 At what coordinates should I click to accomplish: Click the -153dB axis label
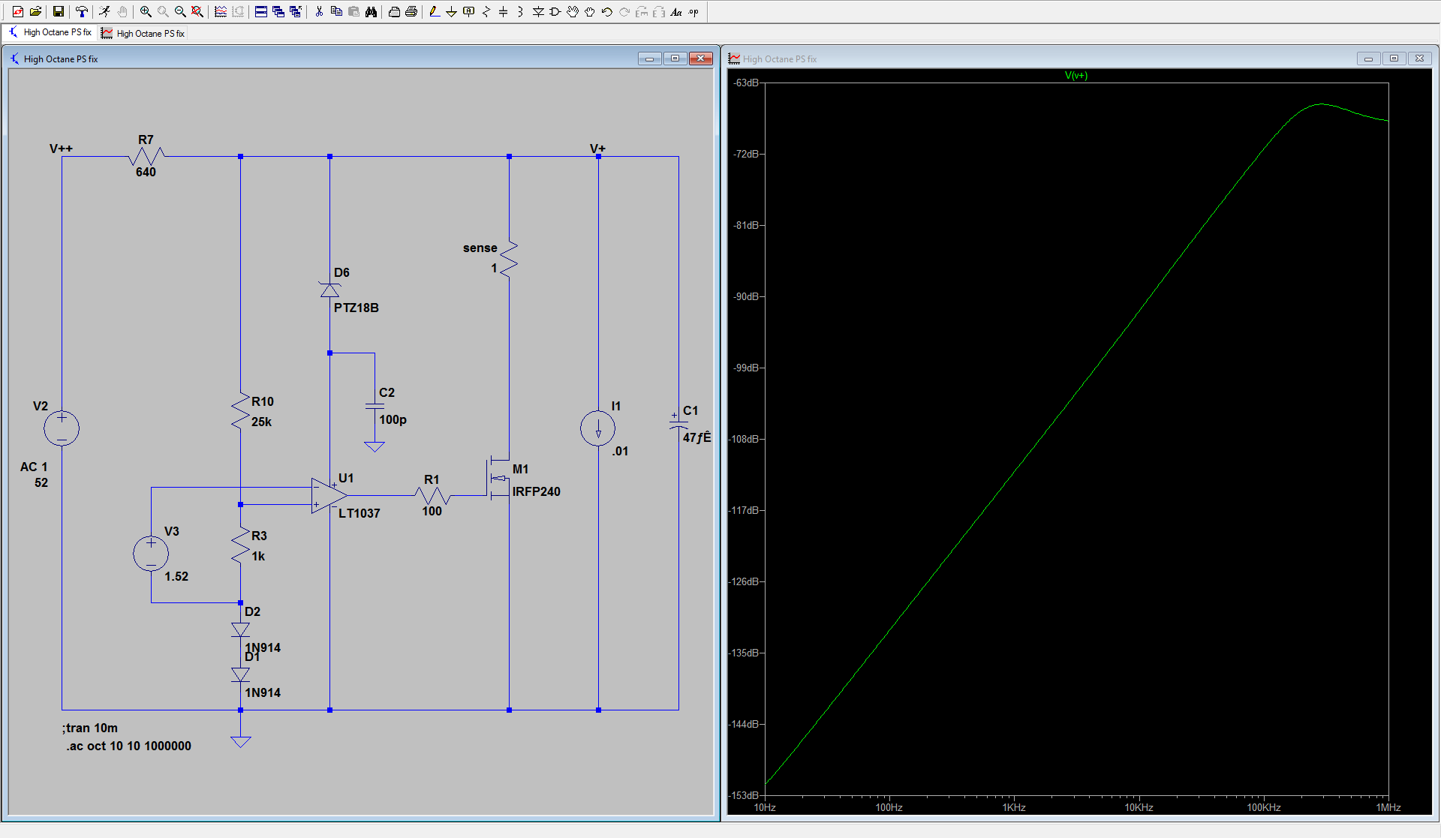744,795
